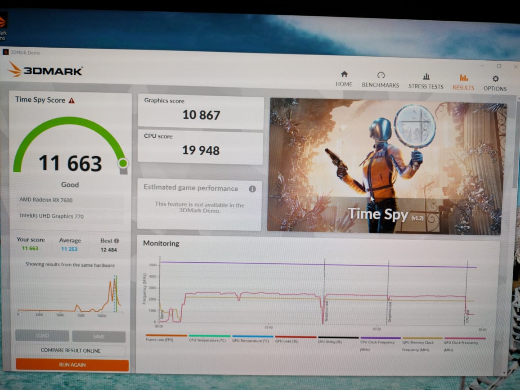520x390 pixels.
Task: Go to the Home tab icon
Action: pyautogui.click(x=344, y=74)
